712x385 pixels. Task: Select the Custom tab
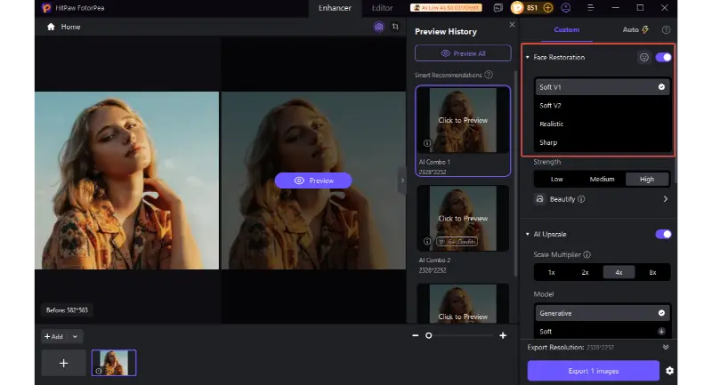point(566,29)
